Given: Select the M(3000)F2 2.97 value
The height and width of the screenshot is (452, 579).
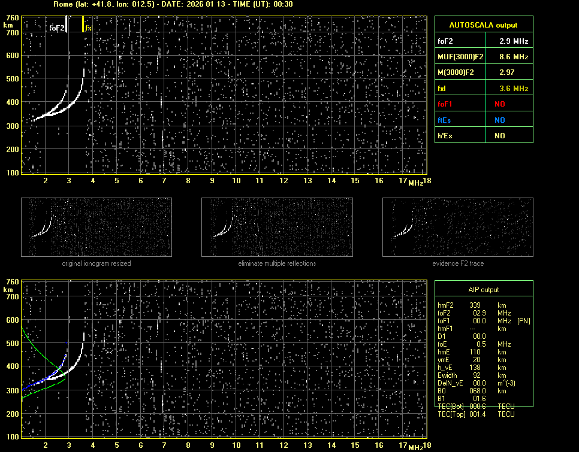Looking at the screenshot, I should pyautogui.click(x=509, y=72).
